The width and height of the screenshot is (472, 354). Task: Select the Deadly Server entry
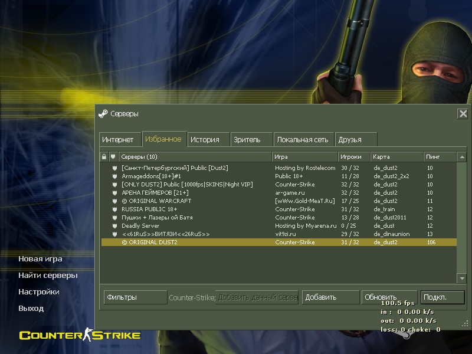pyautogui.click(x=140, y=226)
